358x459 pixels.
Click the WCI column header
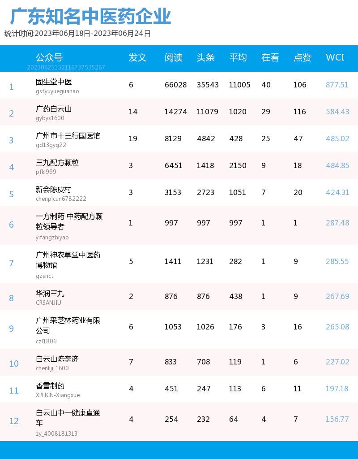click(335, 57)
